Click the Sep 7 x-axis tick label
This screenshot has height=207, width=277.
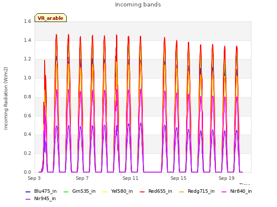coord(82,178)
